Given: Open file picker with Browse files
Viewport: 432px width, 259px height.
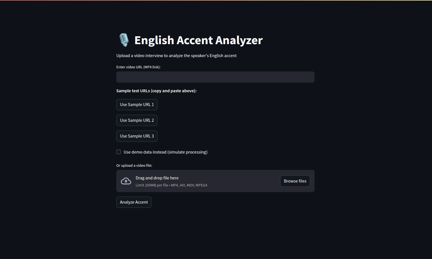Looking at the screenshot, I should point(295,181).
